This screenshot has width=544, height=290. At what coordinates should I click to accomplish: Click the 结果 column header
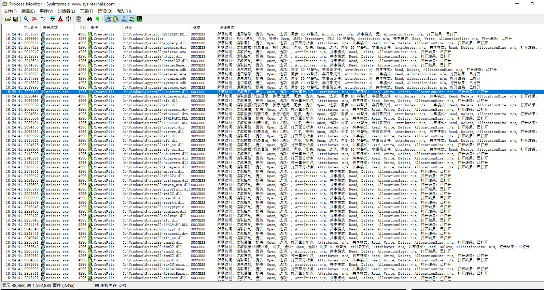(204, 28)
